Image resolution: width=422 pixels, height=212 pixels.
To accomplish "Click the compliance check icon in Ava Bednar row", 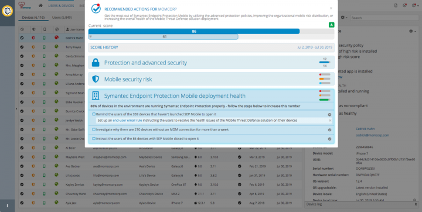I will pyautogui.click(x=239, y=166).
